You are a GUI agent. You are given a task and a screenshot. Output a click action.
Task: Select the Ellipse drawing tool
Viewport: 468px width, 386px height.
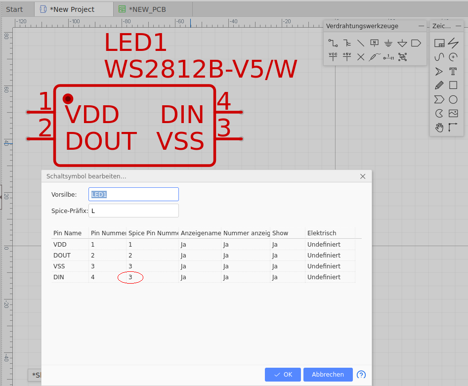coord(453,99)
